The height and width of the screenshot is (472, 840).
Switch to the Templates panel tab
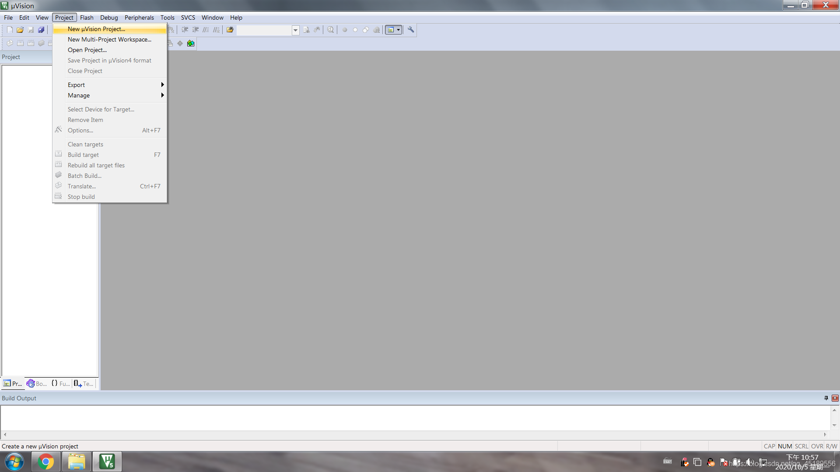click(x=84, y=383)
